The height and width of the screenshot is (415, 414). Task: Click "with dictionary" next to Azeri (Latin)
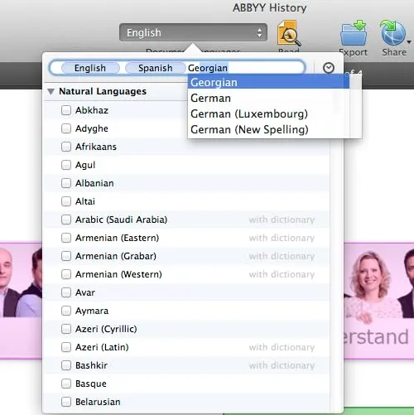coord(282,347)
